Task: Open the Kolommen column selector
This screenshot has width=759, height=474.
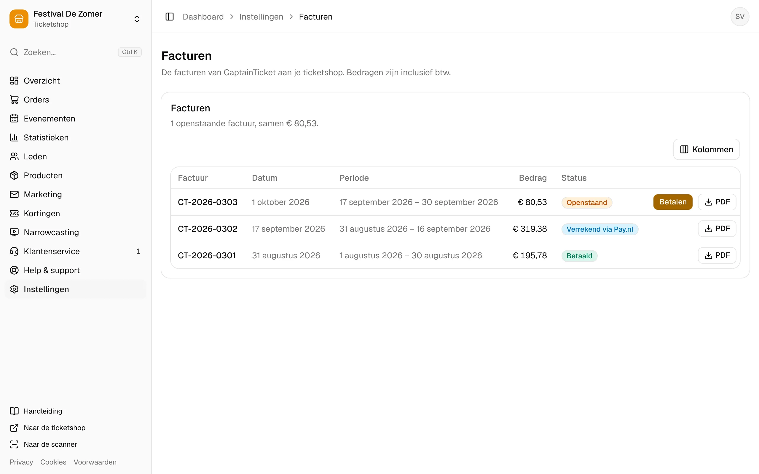Action: point(706,150)
